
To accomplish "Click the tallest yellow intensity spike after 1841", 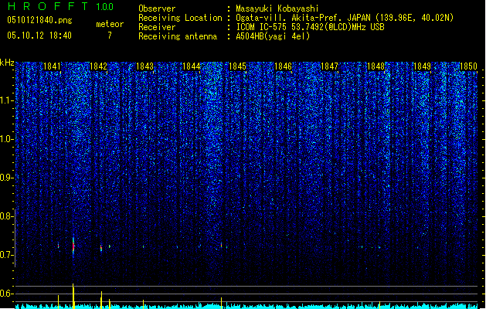I will (x=73, y=296).
